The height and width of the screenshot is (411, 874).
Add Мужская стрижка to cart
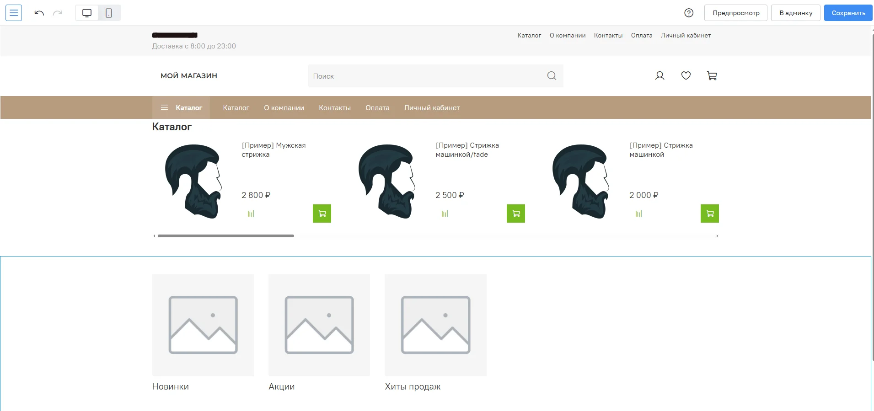[322, 214]
